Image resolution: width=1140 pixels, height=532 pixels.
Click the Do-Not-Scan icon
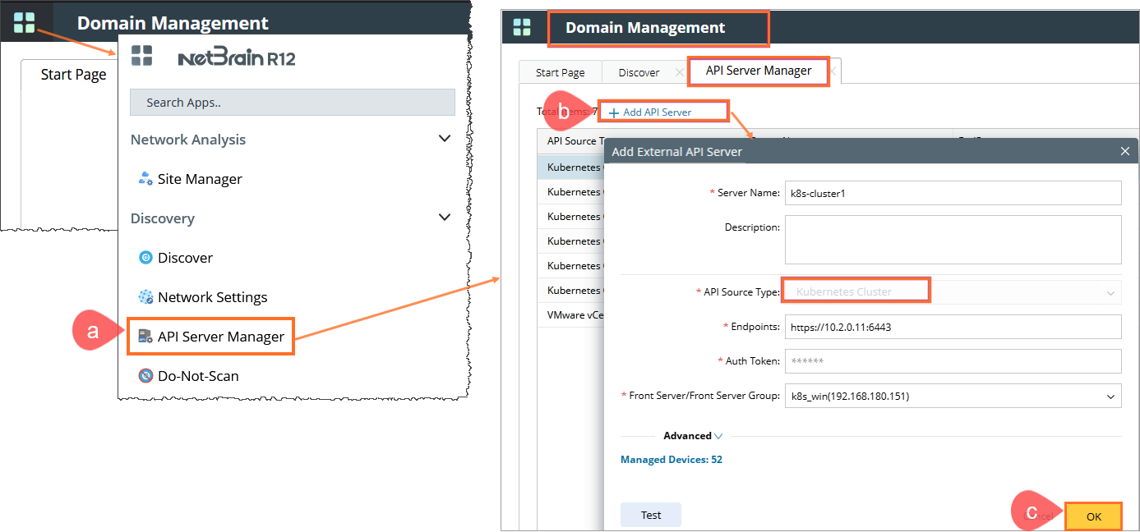coord(145,376)
